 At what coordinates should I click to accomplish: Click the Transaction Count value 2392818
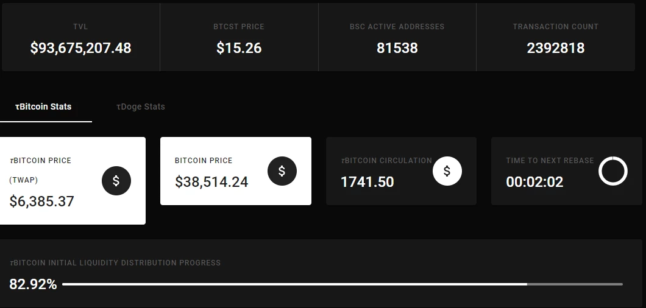[555, 47]
